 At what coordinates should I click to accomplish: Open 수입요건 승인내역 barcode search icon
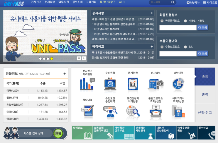click(x=110, y=112)
